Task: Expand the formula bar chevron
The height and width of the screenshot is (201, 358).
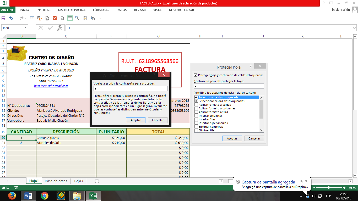Action: point(354,28)
